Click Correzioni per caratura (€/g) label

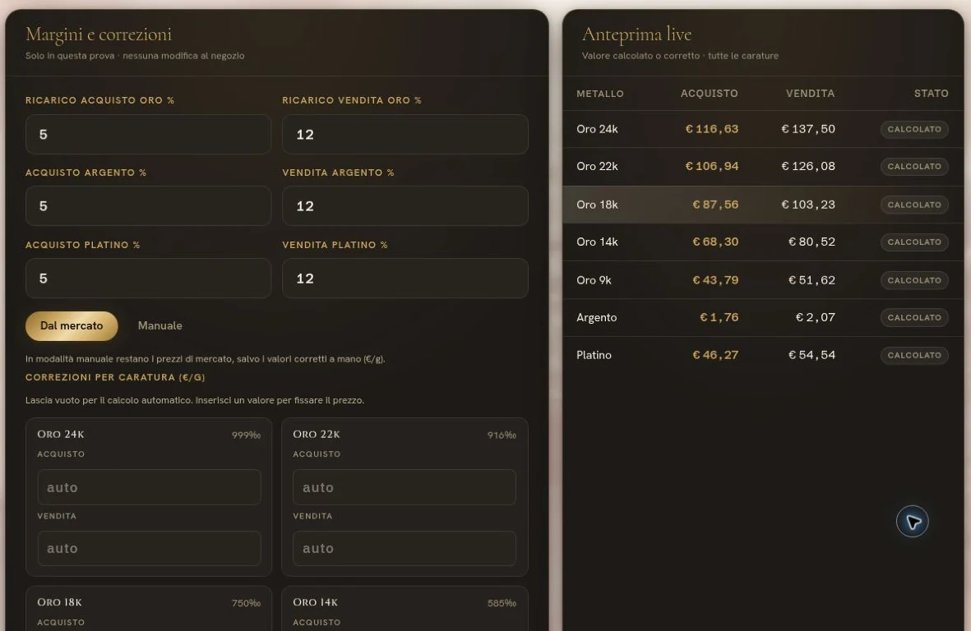click(115, 377)
